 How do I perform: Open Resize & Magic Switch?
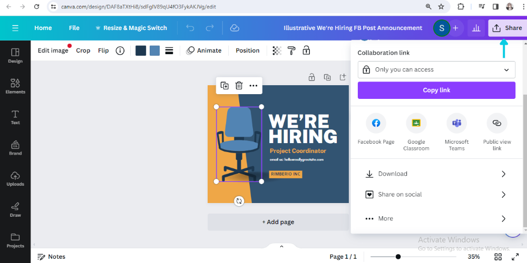[x=131, y=28]
